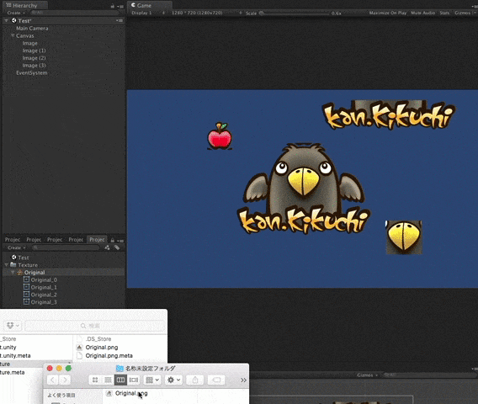
Task: Toggle Stats overlay in Game view
Action: (444, 13)
